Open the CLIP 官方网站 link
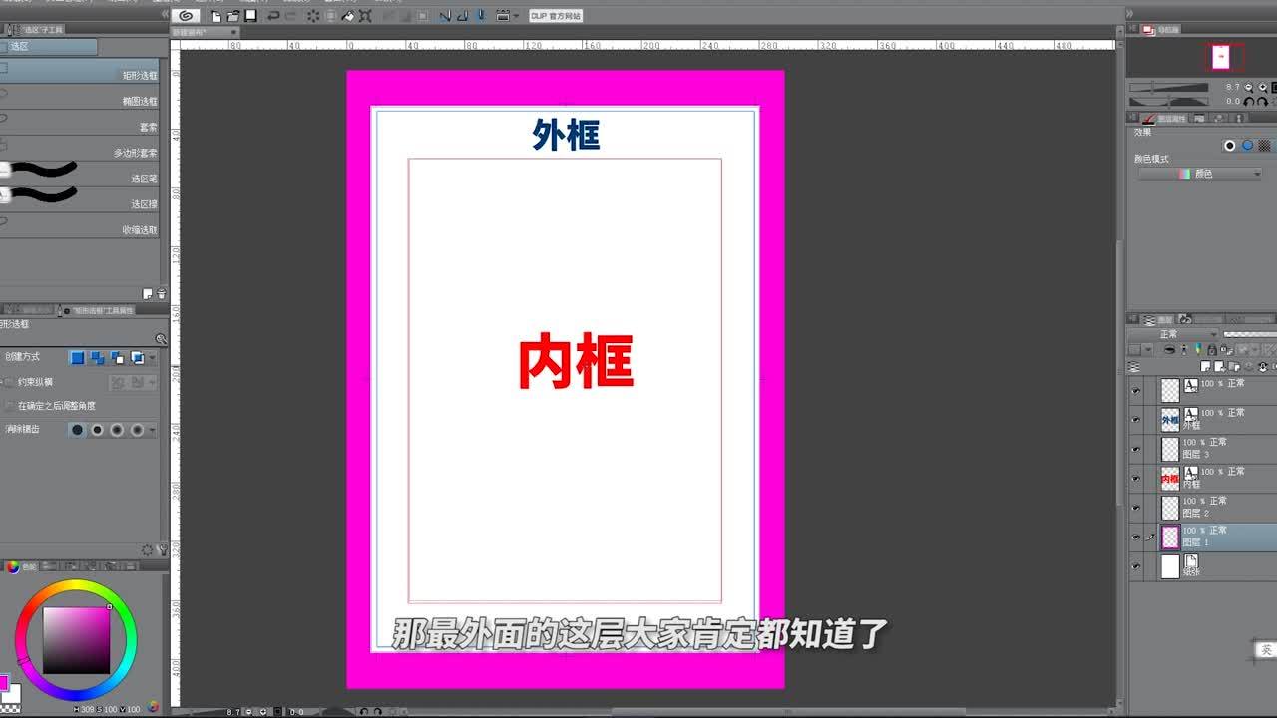Screen dimensions: 1277x718 coord(555,16)
